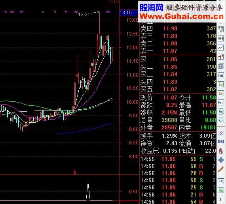This screenshot has height=204, width=226.
Task: Open the stacked report pages icon
Action: pyautogui.click(x=221, y=66)
